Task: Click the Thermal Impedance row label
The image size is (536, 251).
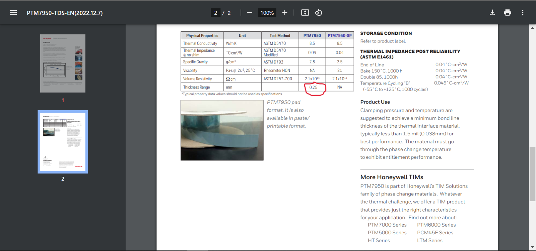Action: (x=199, y=52)
